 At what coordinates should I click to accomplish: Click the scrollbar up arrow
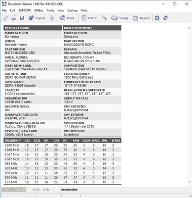189,28
